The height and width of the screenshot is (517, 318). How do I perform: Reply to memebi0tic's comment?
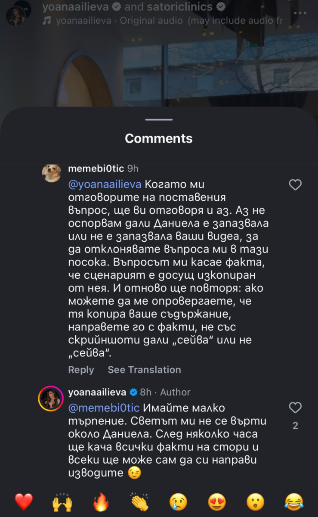coord(81,370)
